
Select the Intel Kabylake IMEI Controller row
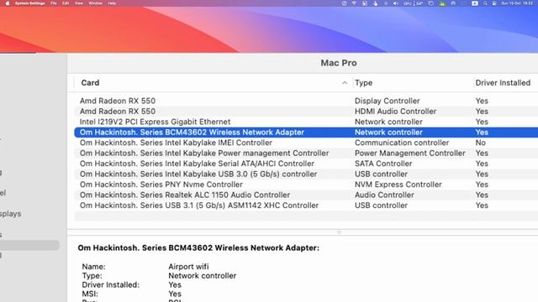306,143
